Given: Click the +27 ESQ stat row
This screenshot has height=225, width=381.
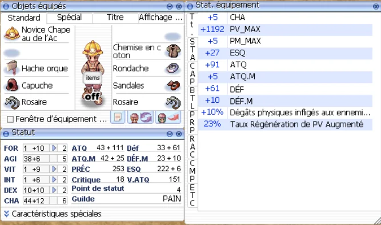Looking at the screenshot, I should (285, 53).
